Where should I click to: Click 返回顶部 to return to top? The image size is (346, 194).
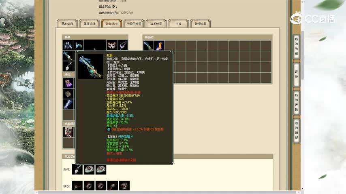click(x=296, y=130)
